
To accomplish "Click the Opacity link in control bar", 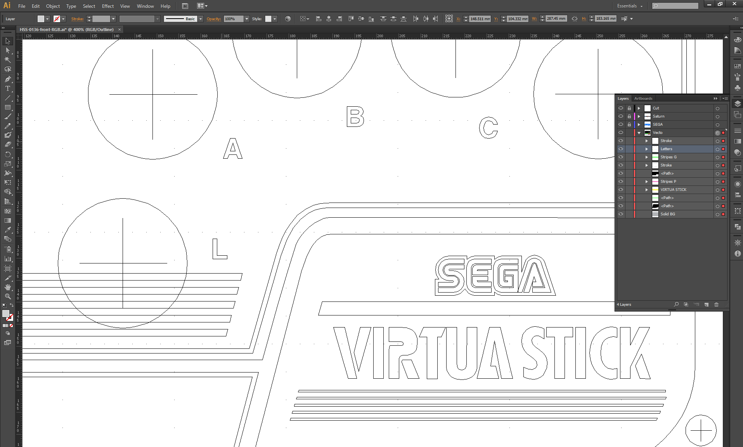I will [x=214, y=19].
